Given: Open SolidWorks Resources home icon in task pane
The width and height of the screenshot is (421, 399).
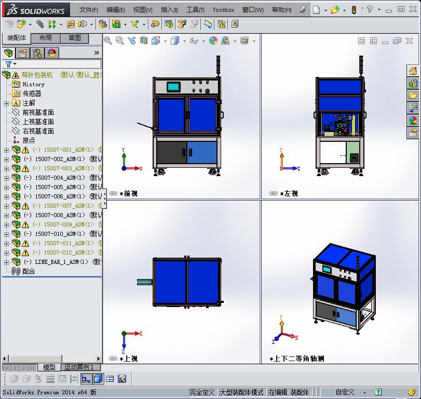Looking at the screenshot, I should click(413, 71).
